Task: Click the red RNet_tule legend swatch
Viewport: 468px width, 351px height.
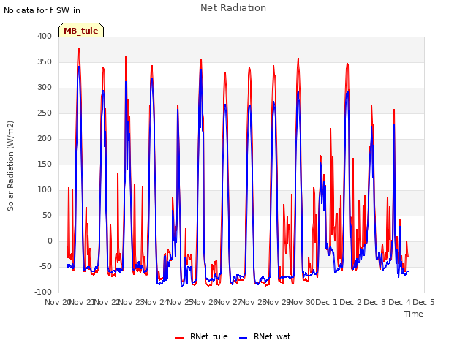Action: click(x=179, y=338)
